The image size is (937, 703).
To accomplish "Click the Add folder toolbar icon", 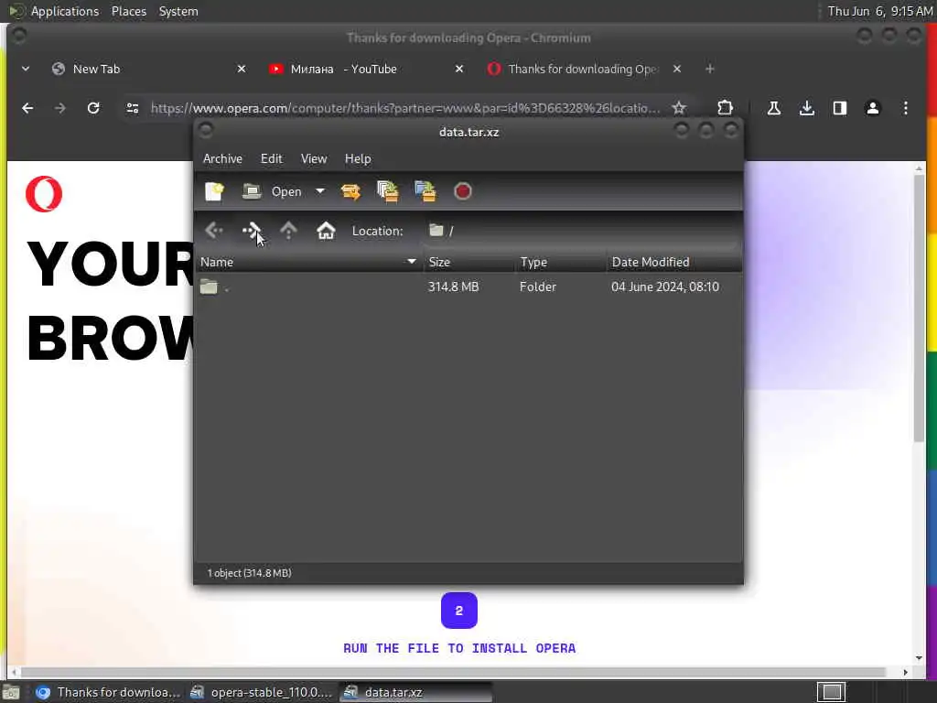I will point(425,191).
